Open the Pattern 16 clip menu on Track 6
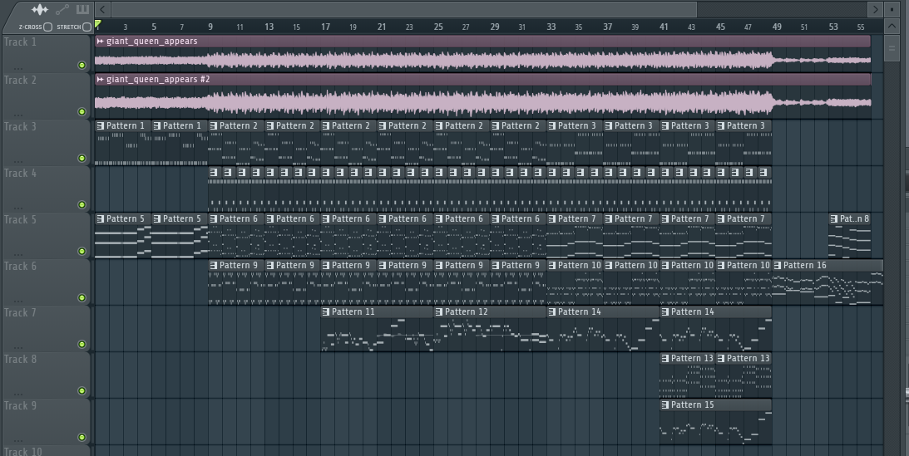The width and height of the screenshot is (909, 456). point(778,265)
